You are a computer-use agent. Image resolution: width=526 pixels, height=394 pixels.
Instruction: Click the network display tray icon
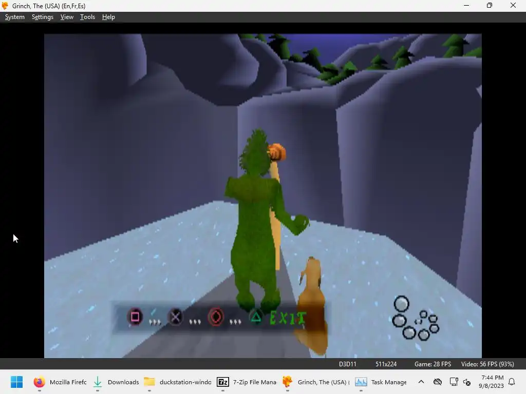454,382
